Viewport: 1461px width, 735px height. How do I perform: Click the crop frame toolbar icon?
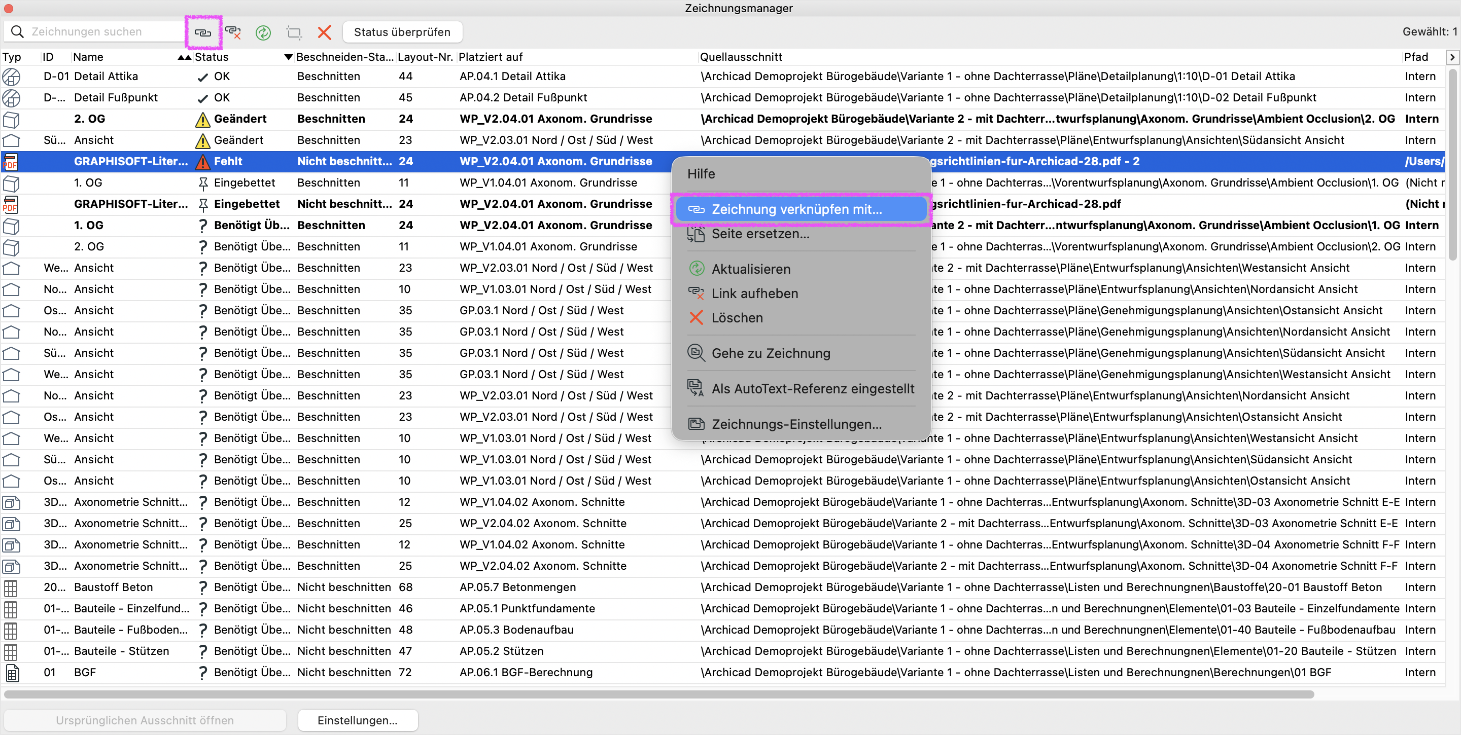(x=294, y=32)
